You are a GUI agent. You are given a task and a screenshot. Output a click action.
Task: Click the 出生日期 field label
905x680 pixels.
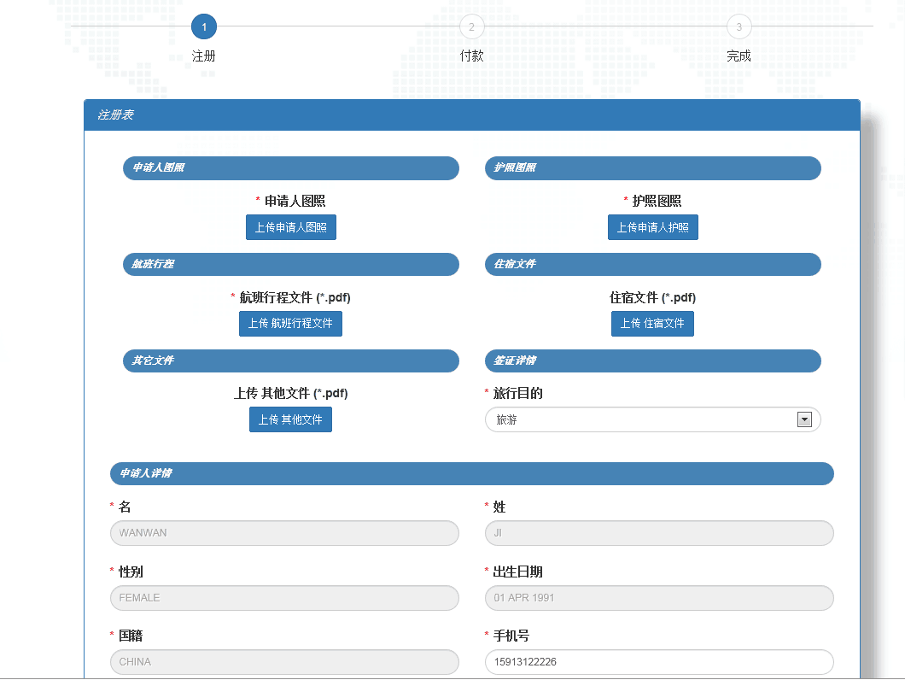pyautogui.click(x=517, y=572)
